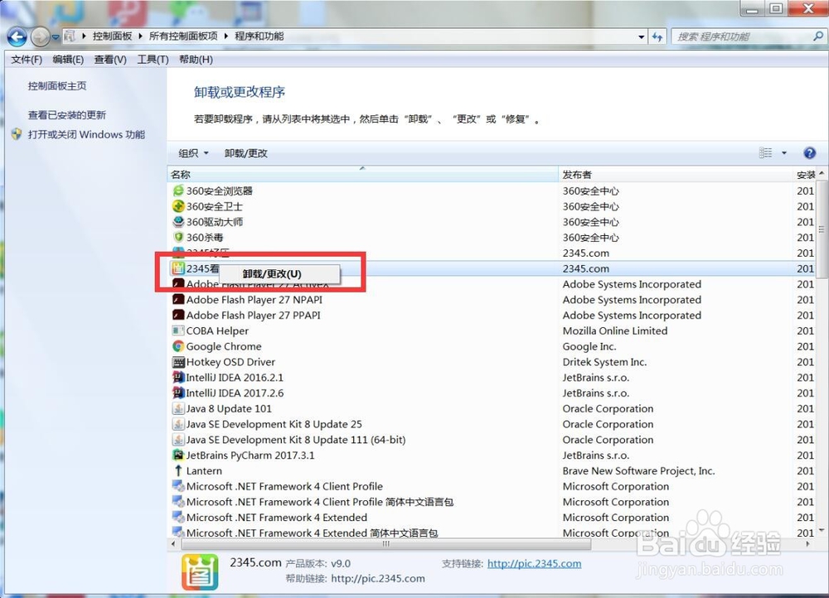Click Mozilla Online Limited publisher cell

(615, 330)
